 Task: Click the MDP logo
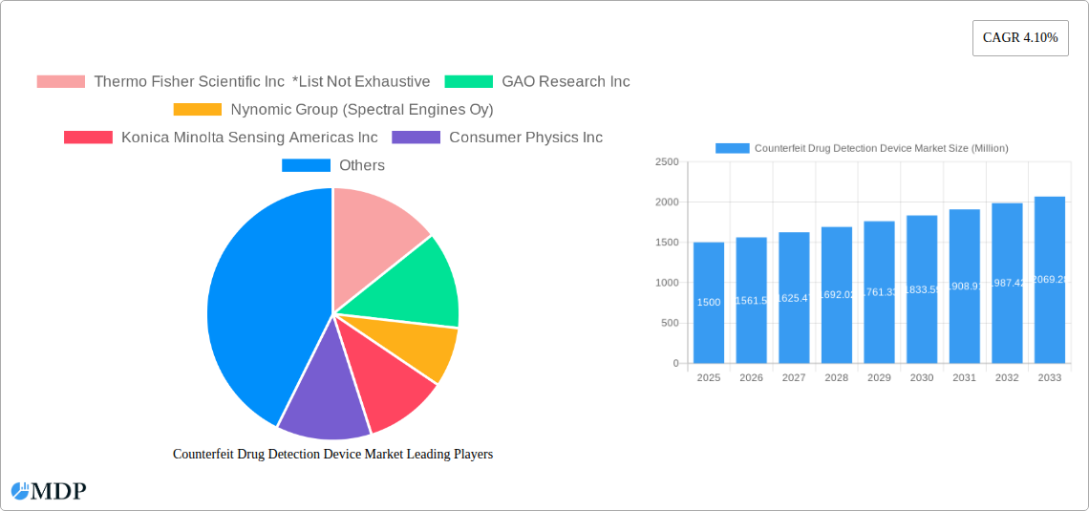[x=50, y=491]
